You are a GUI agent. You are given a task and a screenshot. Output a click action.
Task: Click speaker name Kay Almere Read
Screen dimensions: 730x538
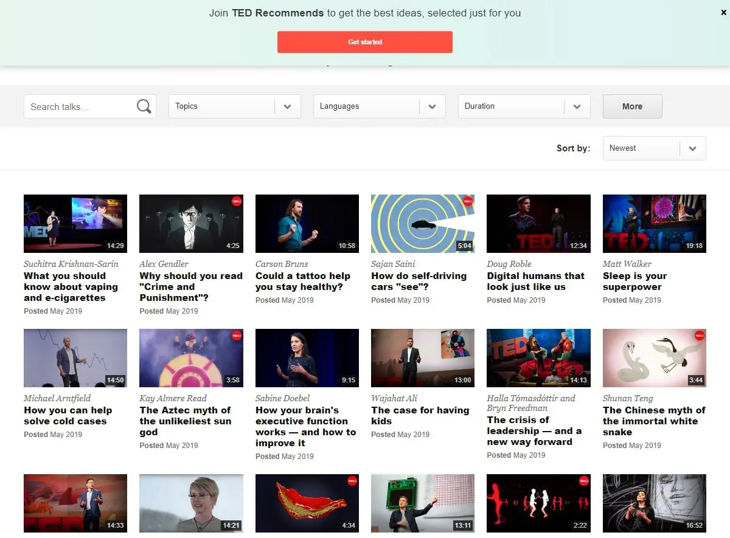(173, 398)
